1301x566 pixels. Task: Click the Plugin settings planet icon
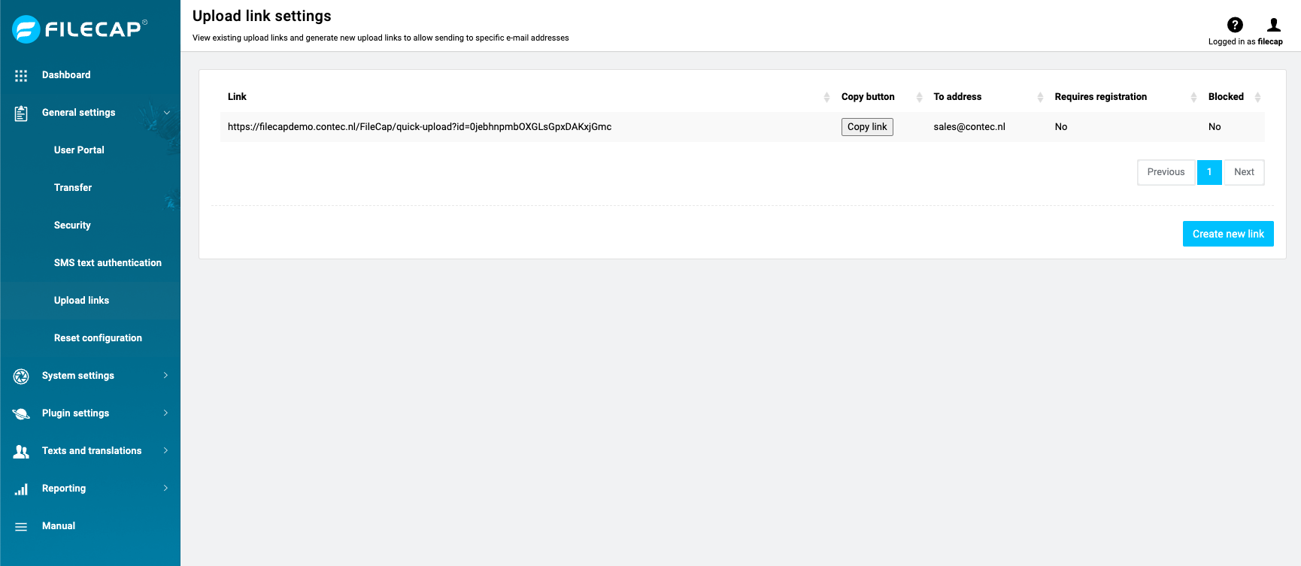click(x=20, y=413)
